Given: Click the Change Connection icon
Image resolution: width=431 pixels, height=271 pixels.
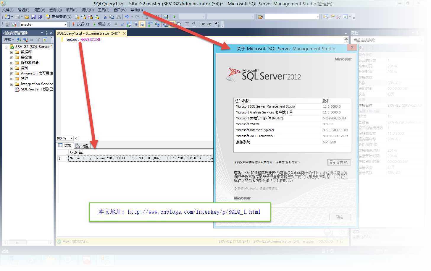Looking at the screenshot, I should (x=14, y=24).
